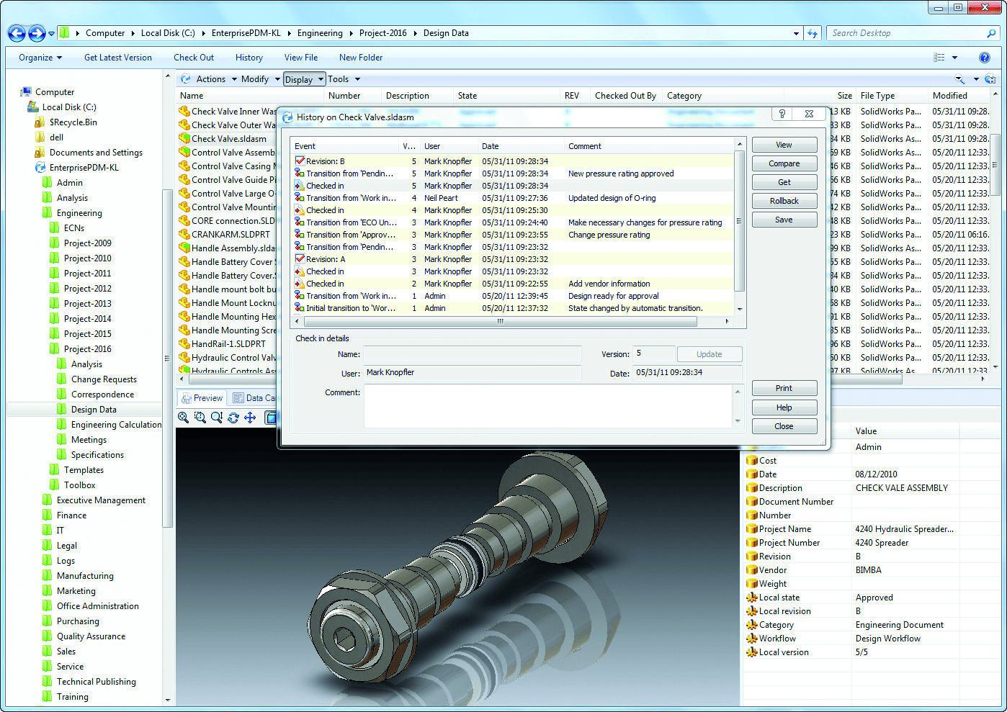
Task: Select the zoom to area preview tool
Action: click(x=200, y=418)
